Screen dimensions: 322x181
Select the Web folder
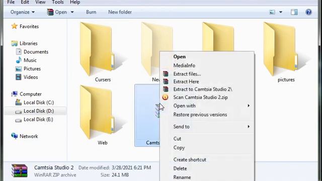pos(103,115)
